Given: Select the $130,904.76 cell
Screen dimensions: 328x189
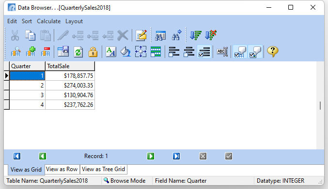Looking at the screenshot, I should [x=70, y=95].
